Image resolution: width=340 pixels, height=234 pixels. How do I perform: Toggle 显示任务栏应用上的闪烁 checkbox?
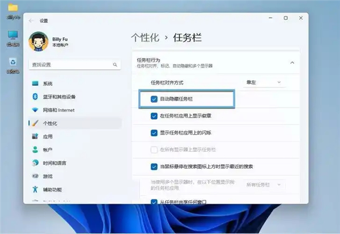pos(154,133)
